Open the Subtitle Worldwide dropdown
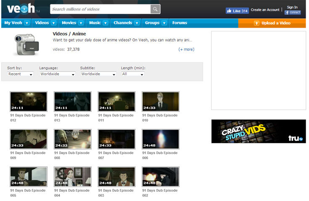Image resolution: width=309 pixels, height=201 pixels. coord(98,74)
